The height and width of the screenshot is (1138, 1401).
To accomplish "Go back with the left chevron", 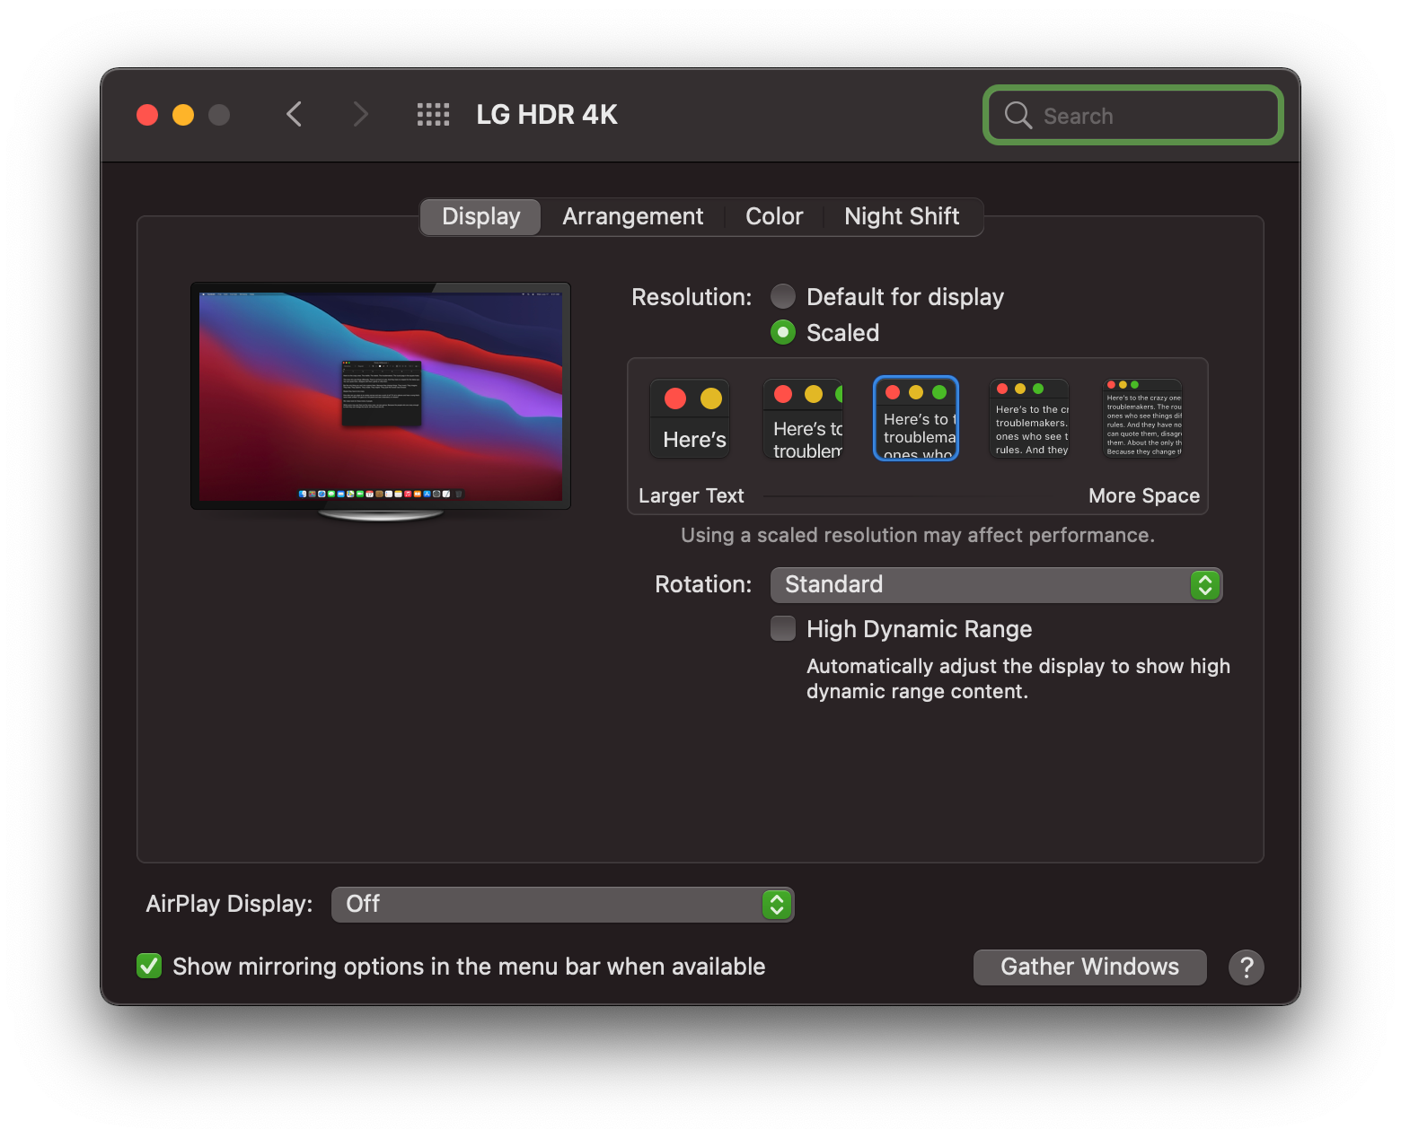I will tap(294, 115).
